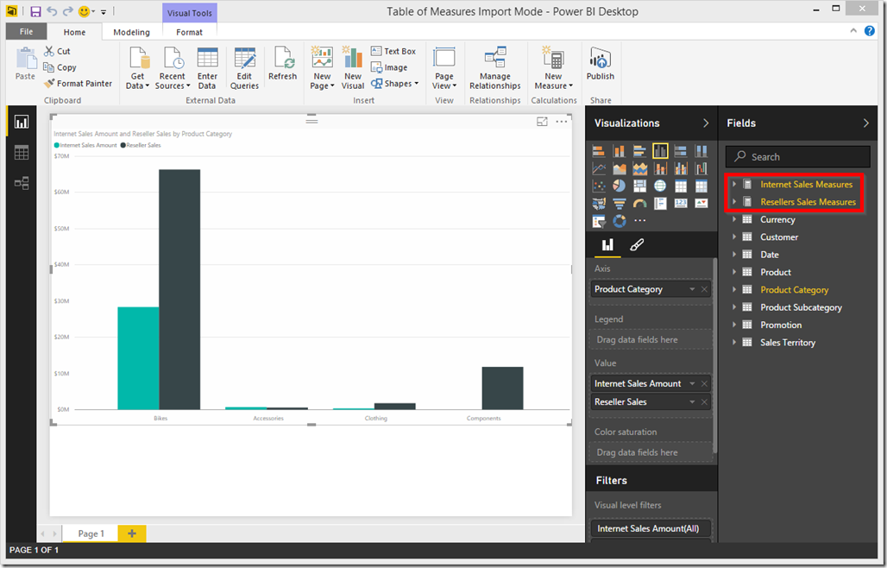This screenshot has height=568, width=887.
Task: Open the Shapes dropdown
Action: (x=395, y=83)
